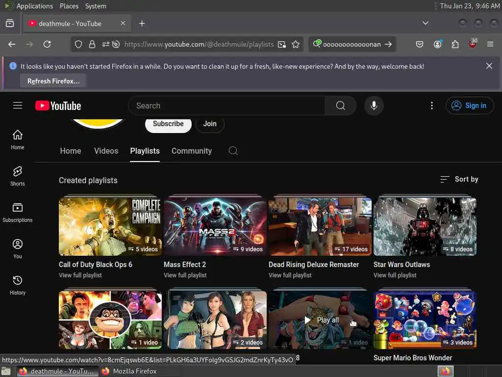Open site permissions icon in URL bar
Screen dimensions: 502x377
106,44
